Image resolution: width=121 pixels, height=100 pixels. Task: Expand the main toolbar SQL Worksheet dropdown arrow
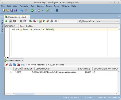pos(51,11)
